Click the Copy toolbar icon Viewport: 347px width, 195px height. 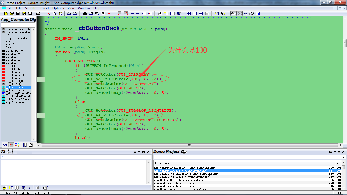pos(54,13)
